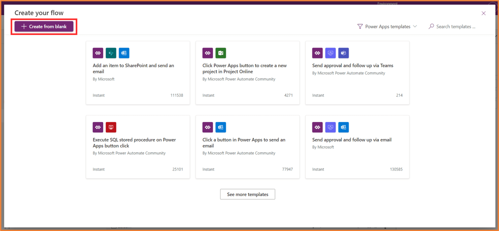
Task: Click the Power Apps icon on the SQL stored procedure template
Action: (98, 127)
